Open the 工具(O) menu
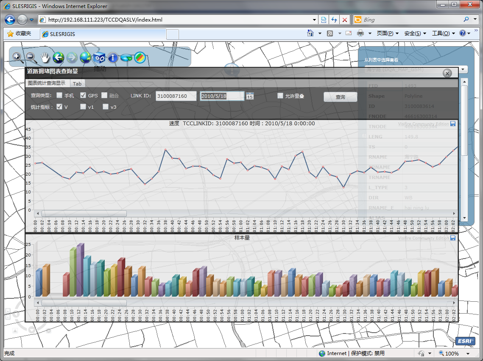Image resolution: width=483 pixels, height=361 pixels. tap(443, 33)
